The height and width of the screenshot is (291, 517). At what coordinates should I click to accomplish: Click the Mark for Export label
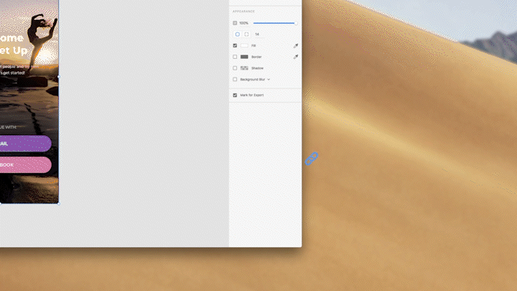(x=252, y=95)
